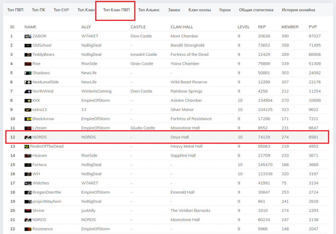The height and width of the screenshot is (234, 336).
Task: Click the Shrine clan crest icon
Action: tap(28, 211)
